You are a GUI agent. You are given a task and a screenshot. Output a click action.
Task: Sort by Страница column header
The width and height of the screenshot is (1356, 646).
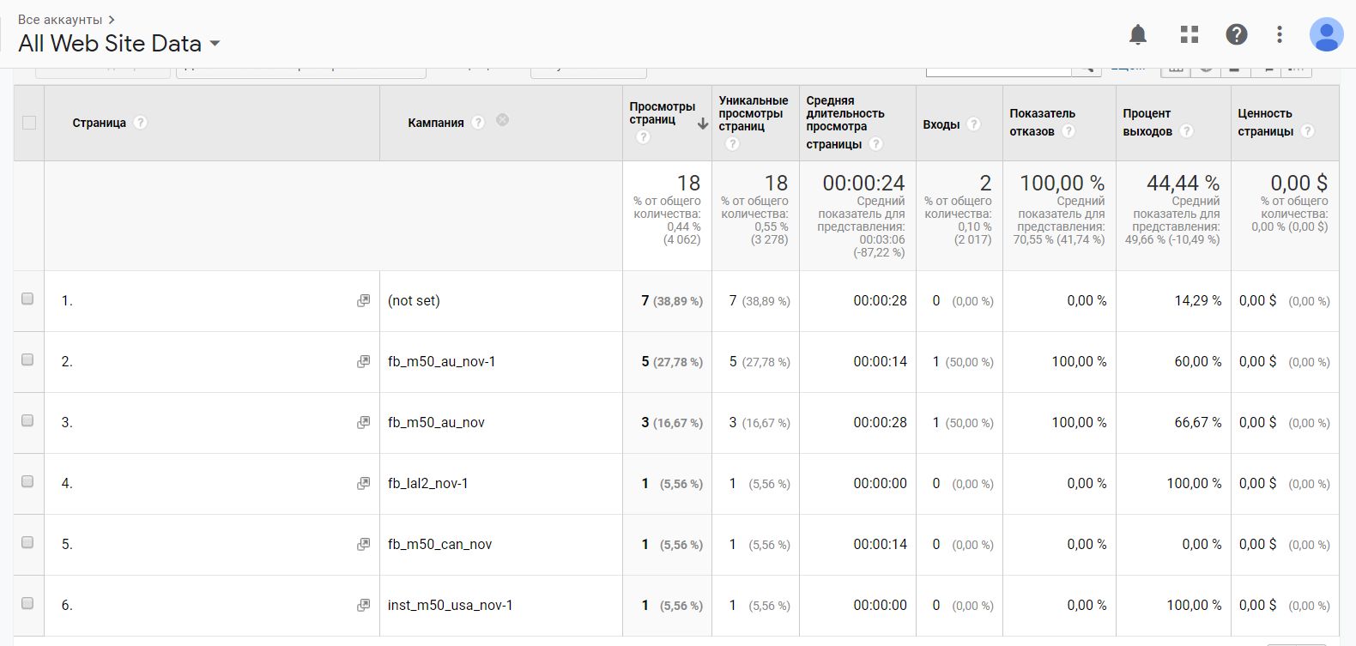tap(99, 123)
